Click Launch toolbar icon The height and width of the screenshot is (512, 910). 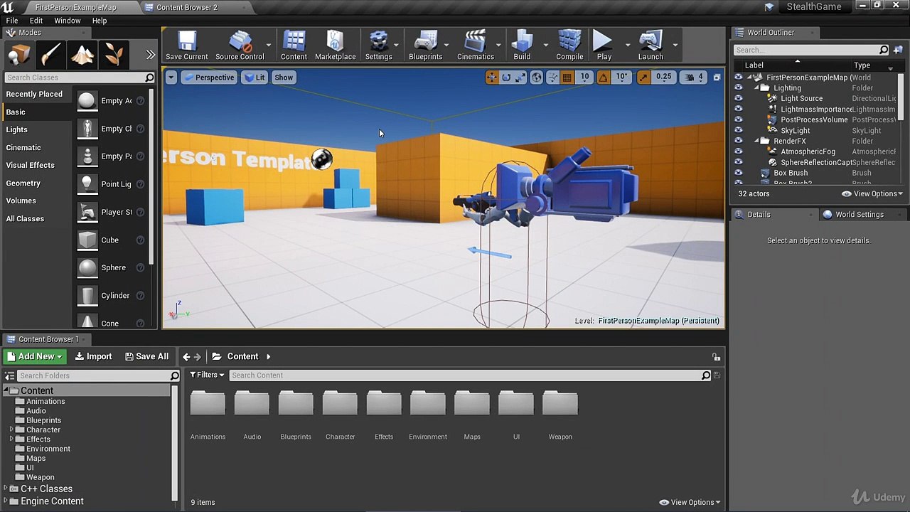click(650, 46)
